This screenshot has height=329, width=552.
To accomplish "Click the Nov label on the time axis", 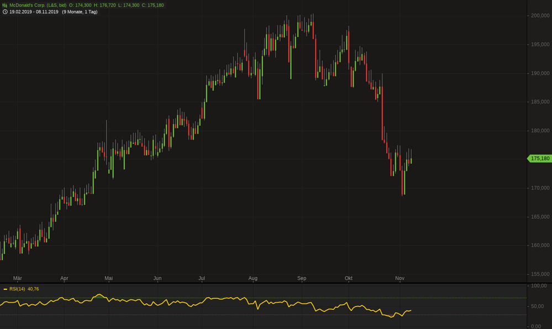I will 399,278.
